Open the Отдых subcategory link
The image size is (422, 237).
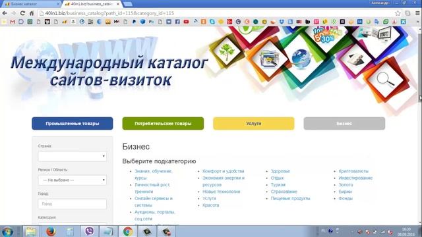click(277, 178)
